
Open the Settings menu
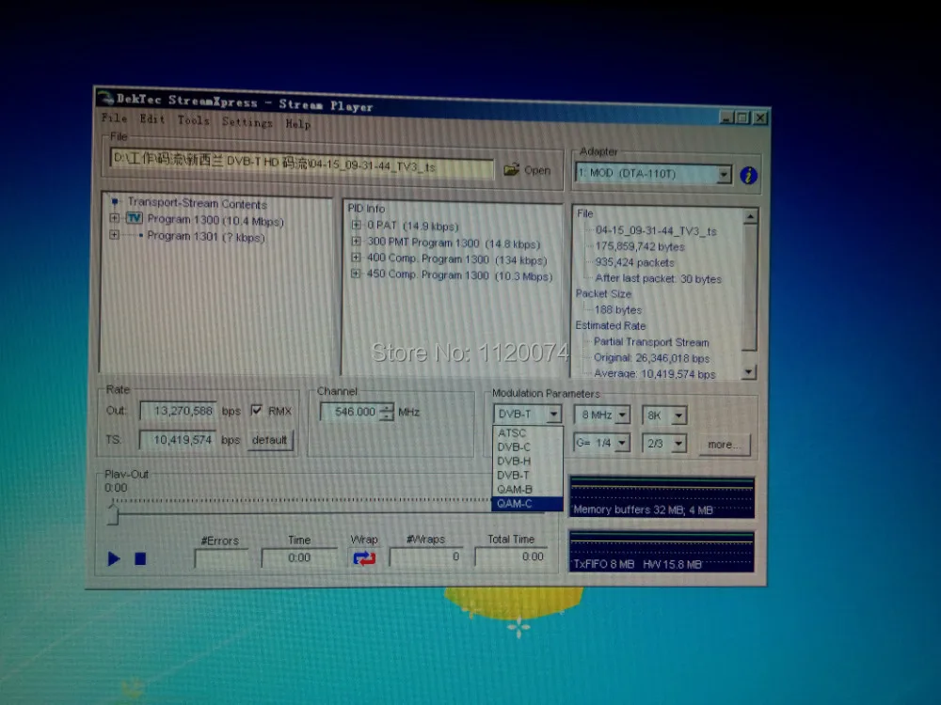(247, 122)
